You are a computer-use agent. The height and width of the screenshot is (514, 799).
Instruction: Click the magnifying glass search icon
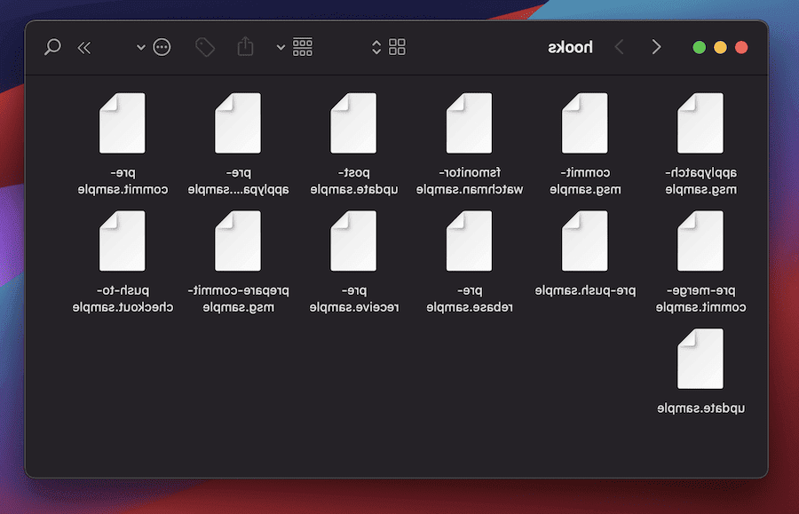click(52, 47)
